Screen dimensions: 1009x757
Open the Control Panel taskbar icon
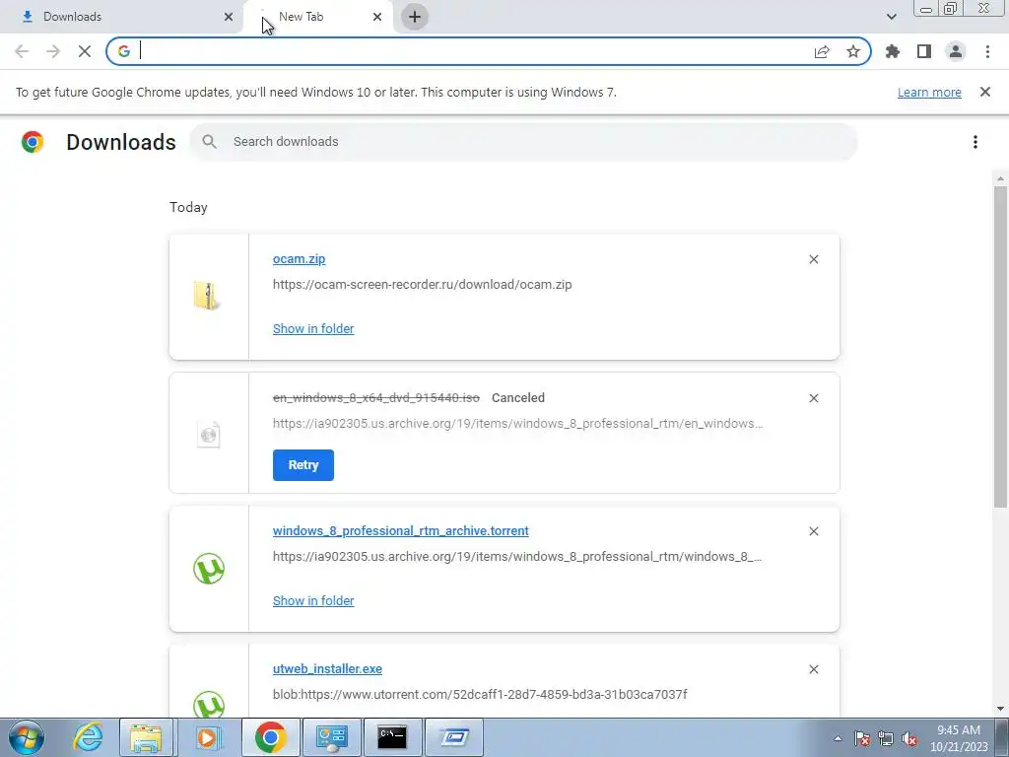coord(331,737)
